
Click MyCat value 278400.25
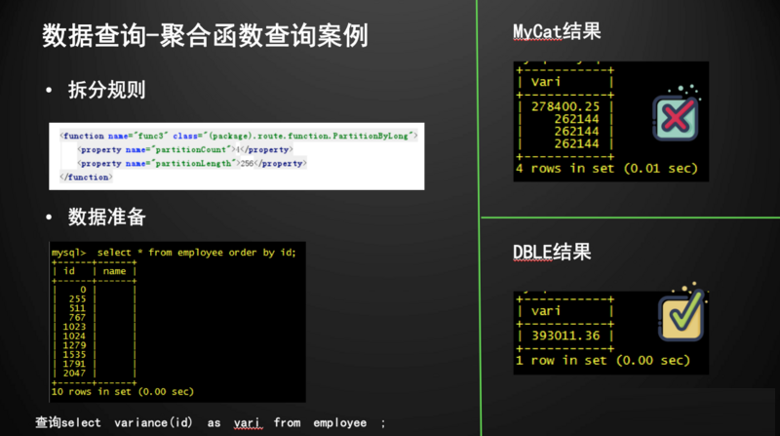click(565, 106)
